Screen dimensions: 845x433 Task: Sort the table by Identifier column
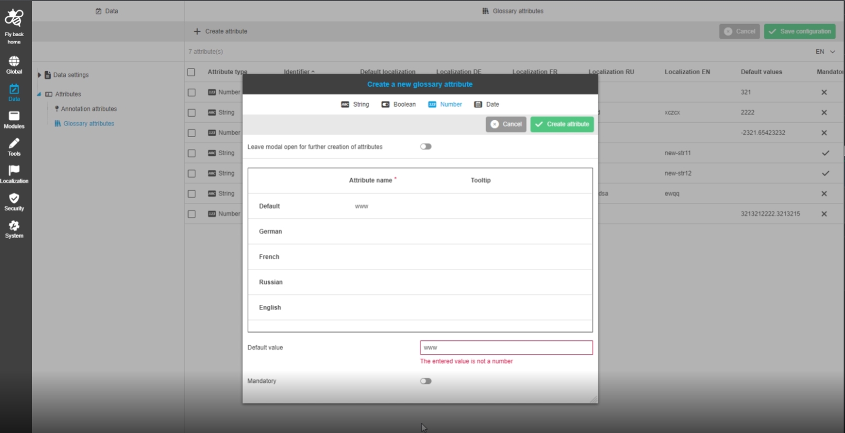coord(299,72)
